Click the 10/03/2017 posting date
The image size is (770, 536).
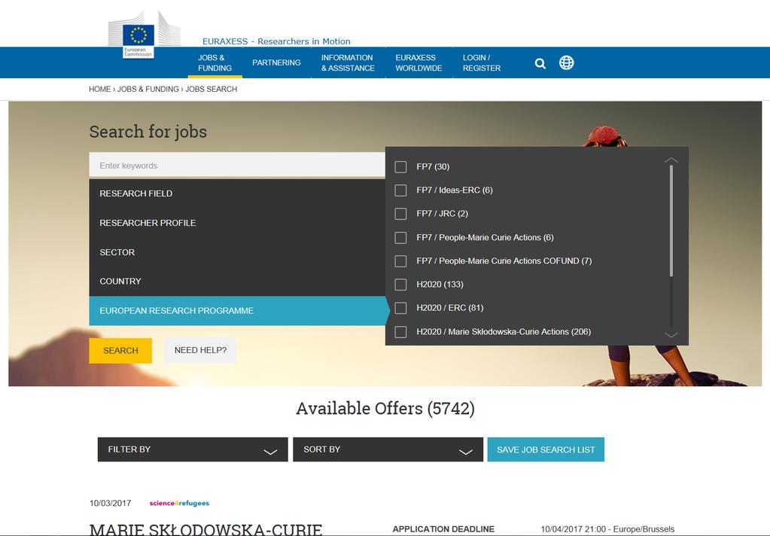(110, 503)
